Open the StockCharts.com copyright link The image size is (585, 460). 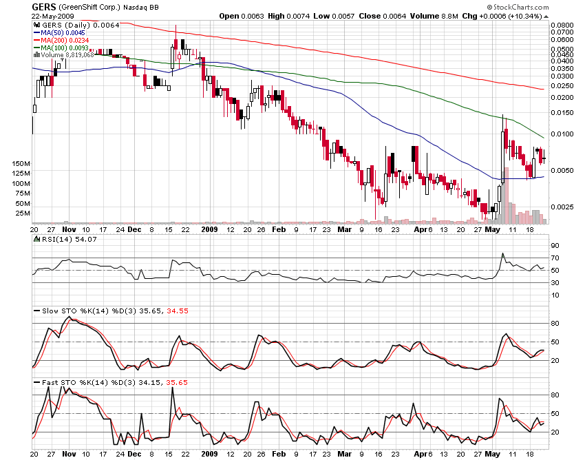click(x=518, y=7)
